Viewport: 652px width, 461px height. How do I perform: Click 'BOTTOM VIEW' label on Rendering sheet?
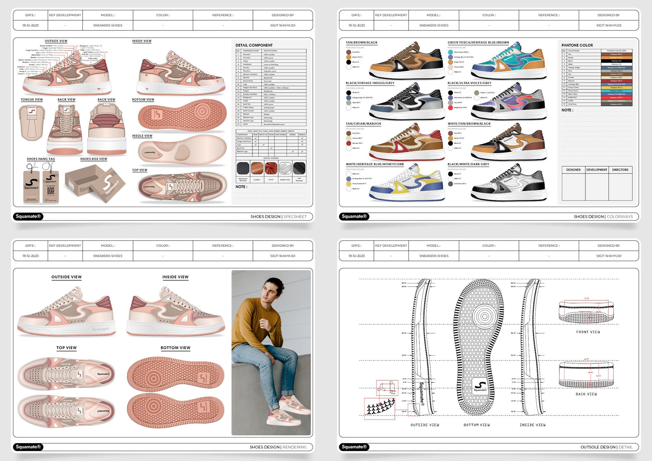pos(176,348)
